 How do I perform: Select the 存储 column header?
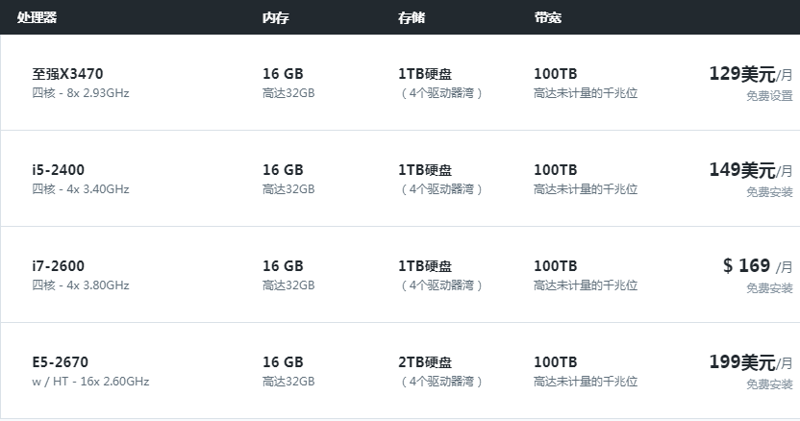412,17
